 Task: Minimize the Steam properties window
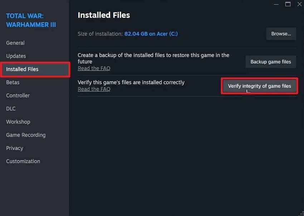276,4
